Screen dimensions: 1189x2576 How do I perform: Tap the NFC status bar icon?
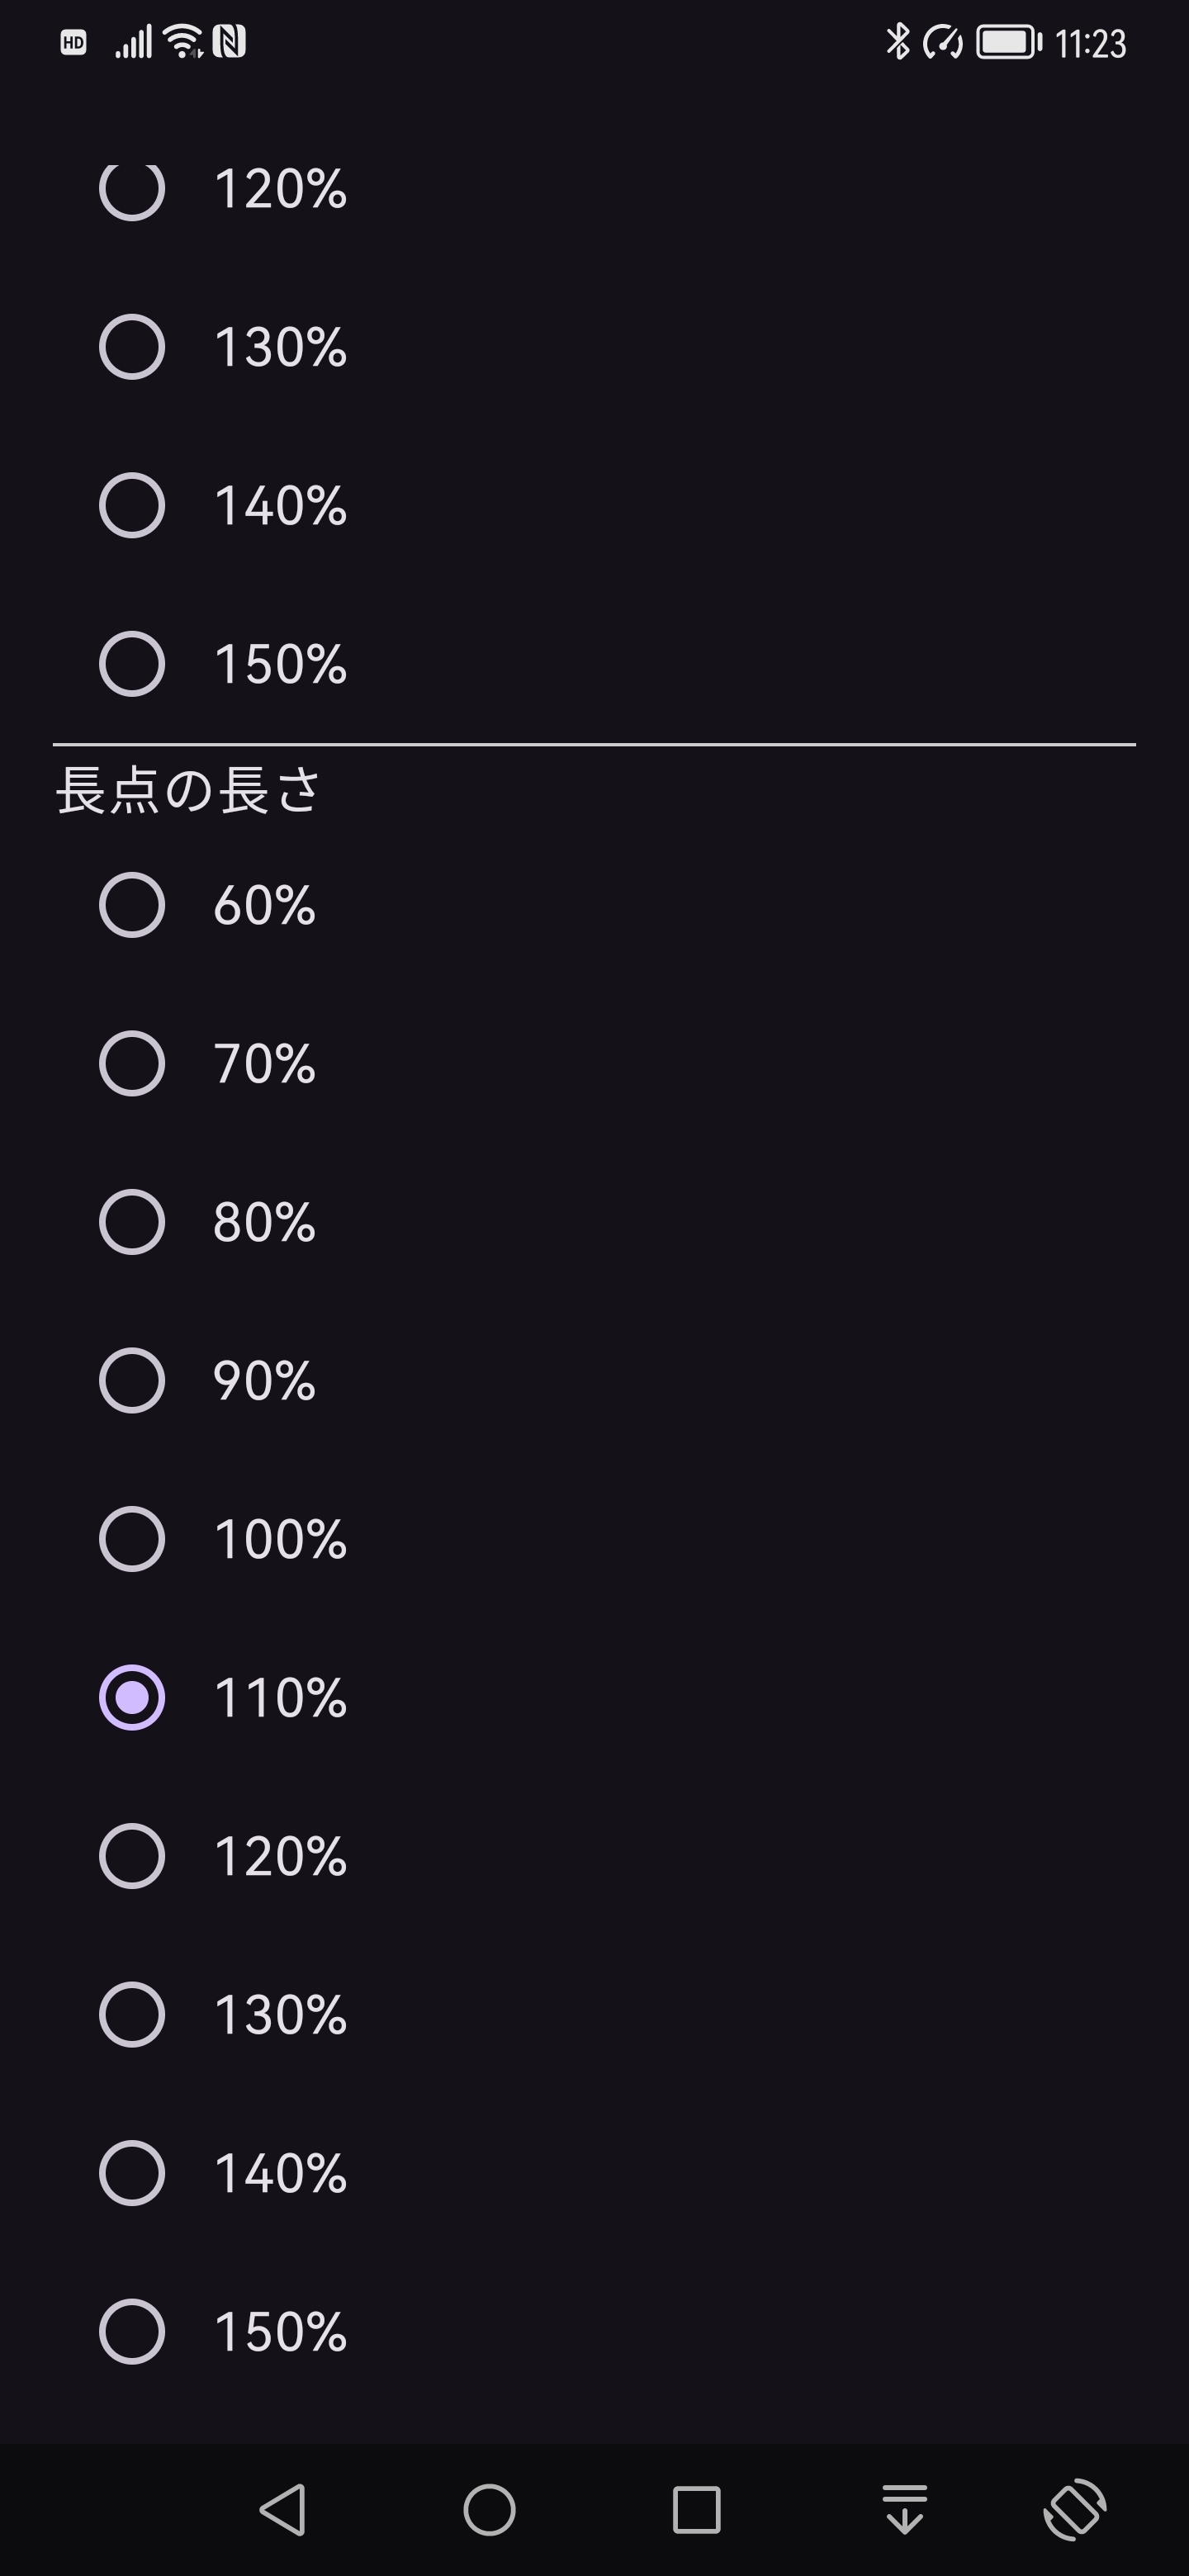pyautogui.click(x=229, y=42)
